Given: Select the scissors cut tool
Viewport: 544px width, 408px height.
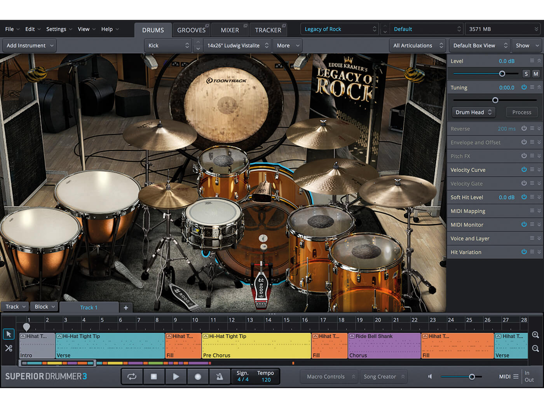Looking at the screenshot, I should (x=9, y=348).
